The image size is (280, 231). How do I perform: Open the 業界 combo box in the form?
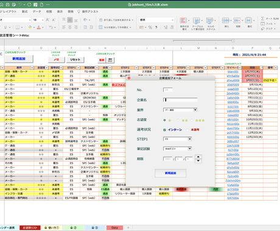tap(195, 110)
